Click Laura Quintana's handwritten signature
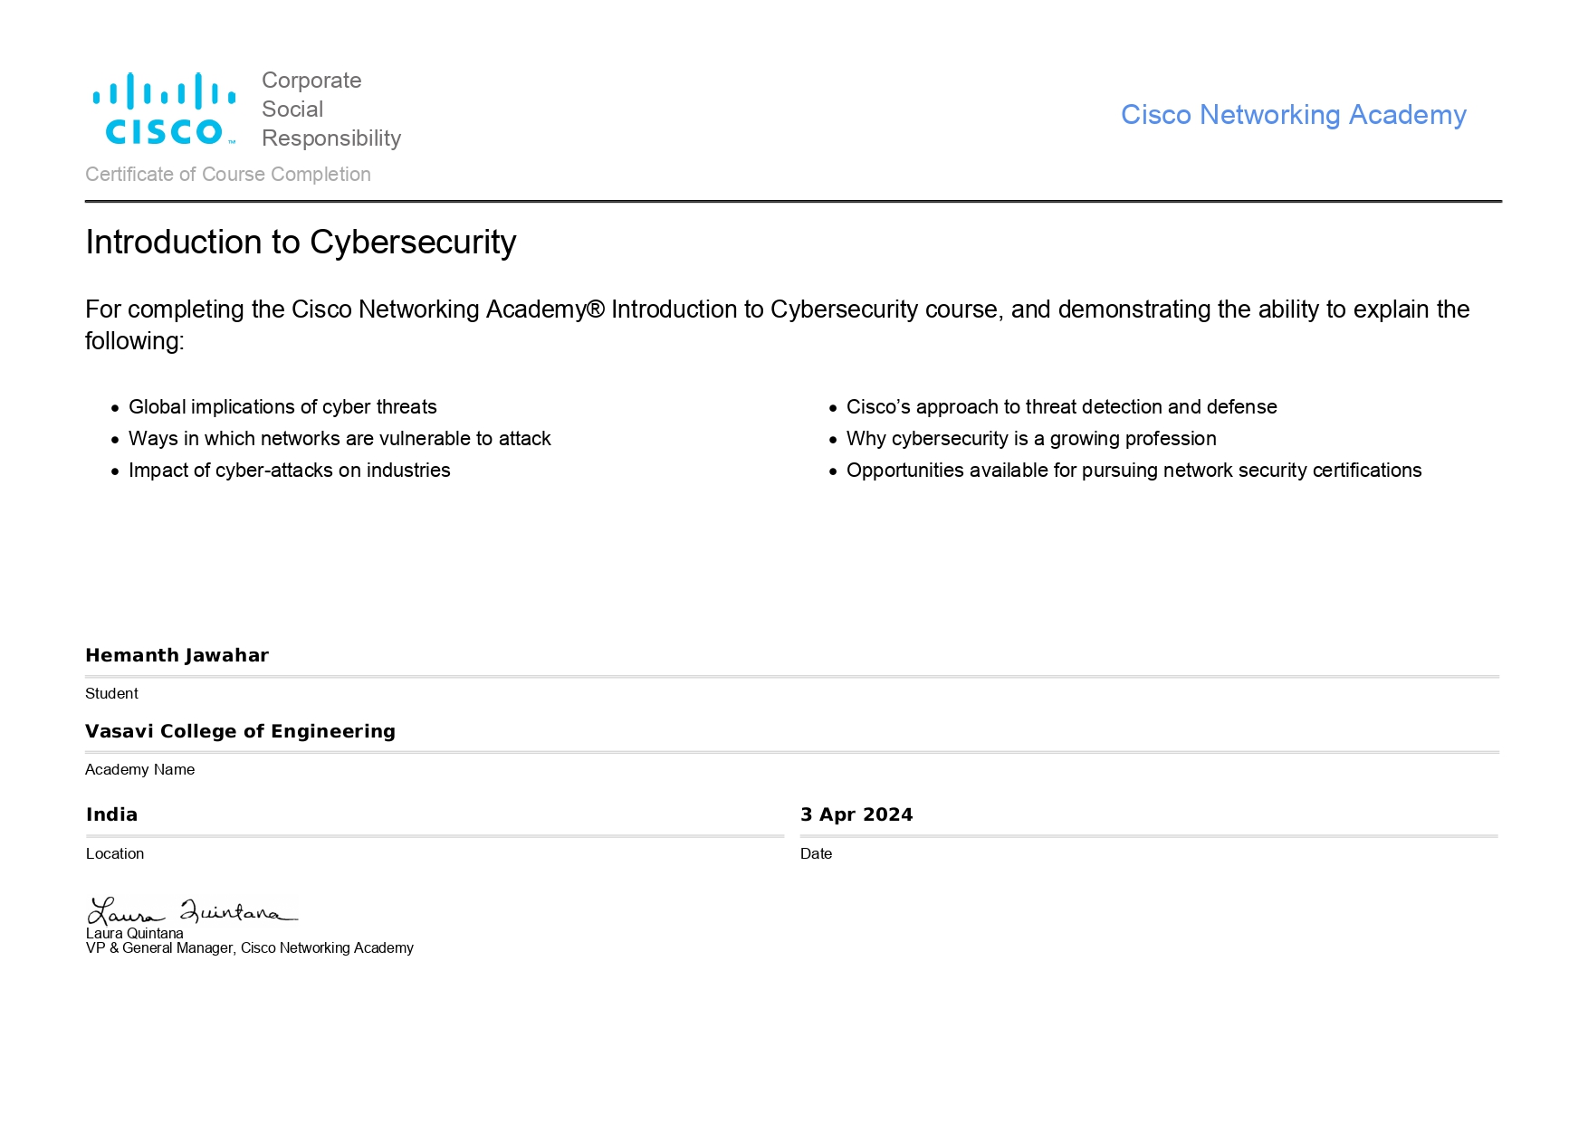This screenshot has height=1123, width=1588. tap(192, 910)
